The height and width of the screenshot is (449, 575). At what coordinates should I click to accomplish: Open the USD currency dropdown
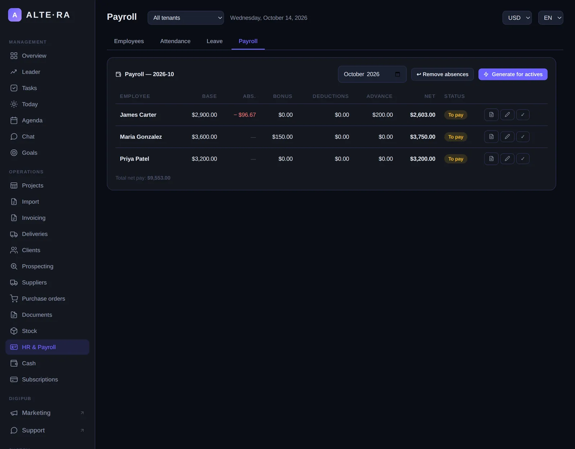517,18
